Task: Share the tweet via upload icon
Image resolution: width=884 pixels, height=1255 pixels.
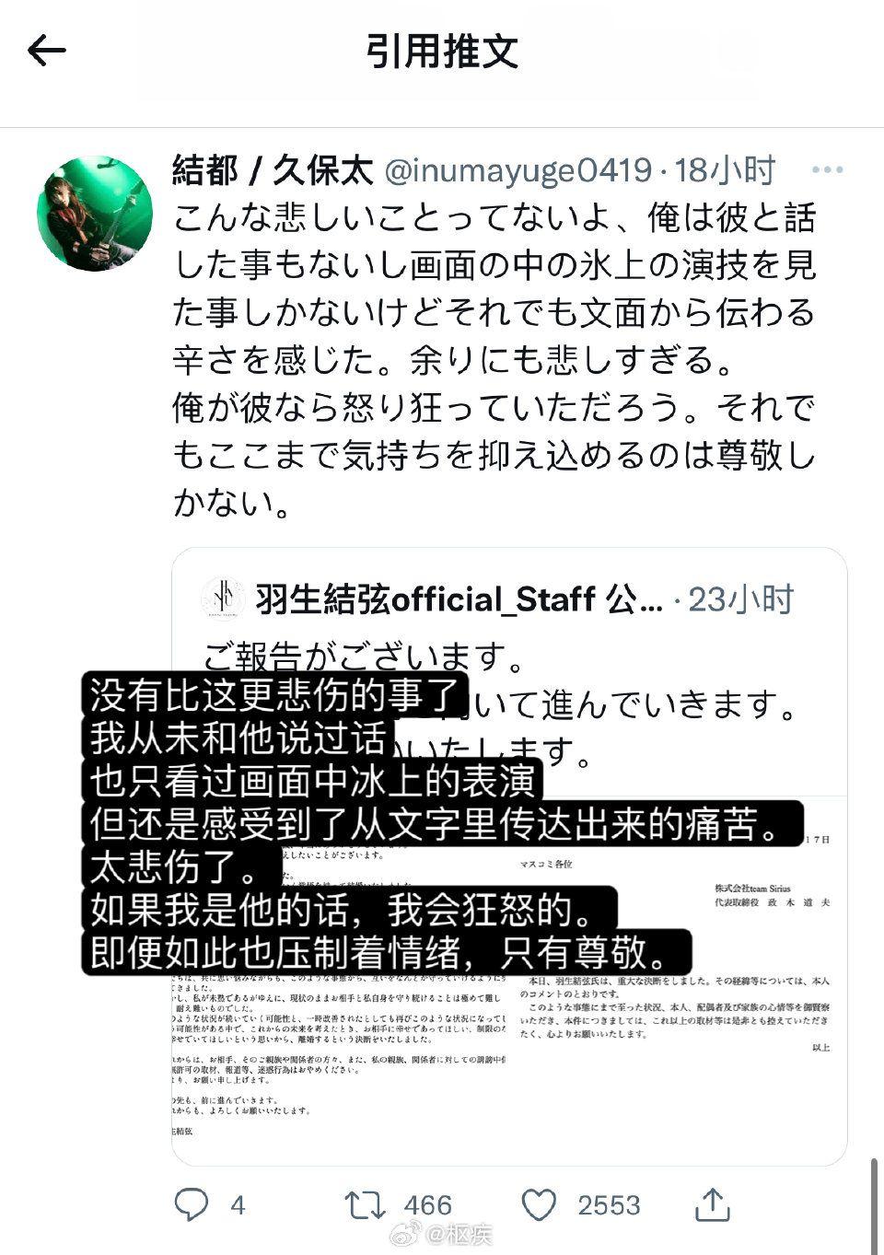Action: click(713, 1203)
